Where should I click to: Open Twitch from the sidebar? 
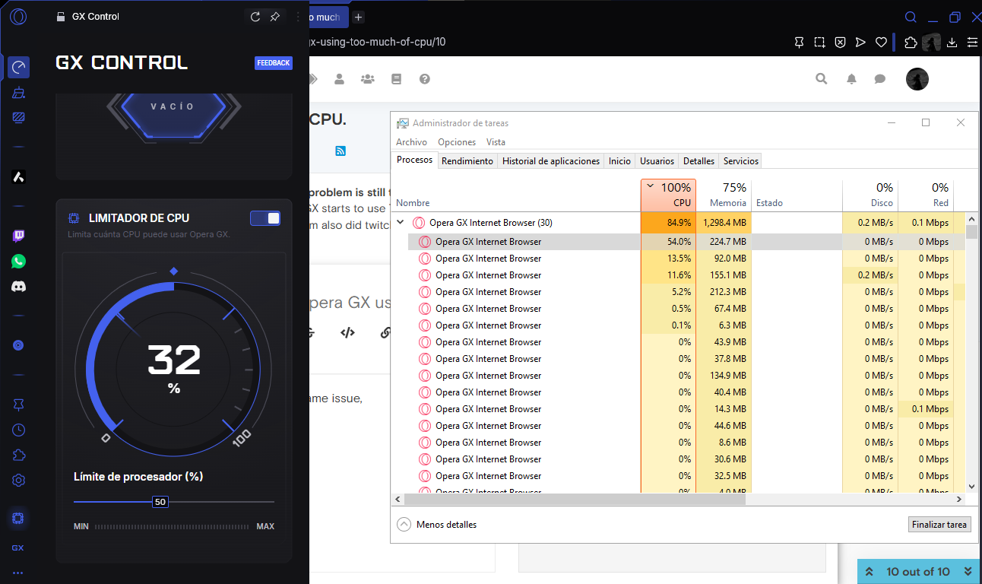19,236
